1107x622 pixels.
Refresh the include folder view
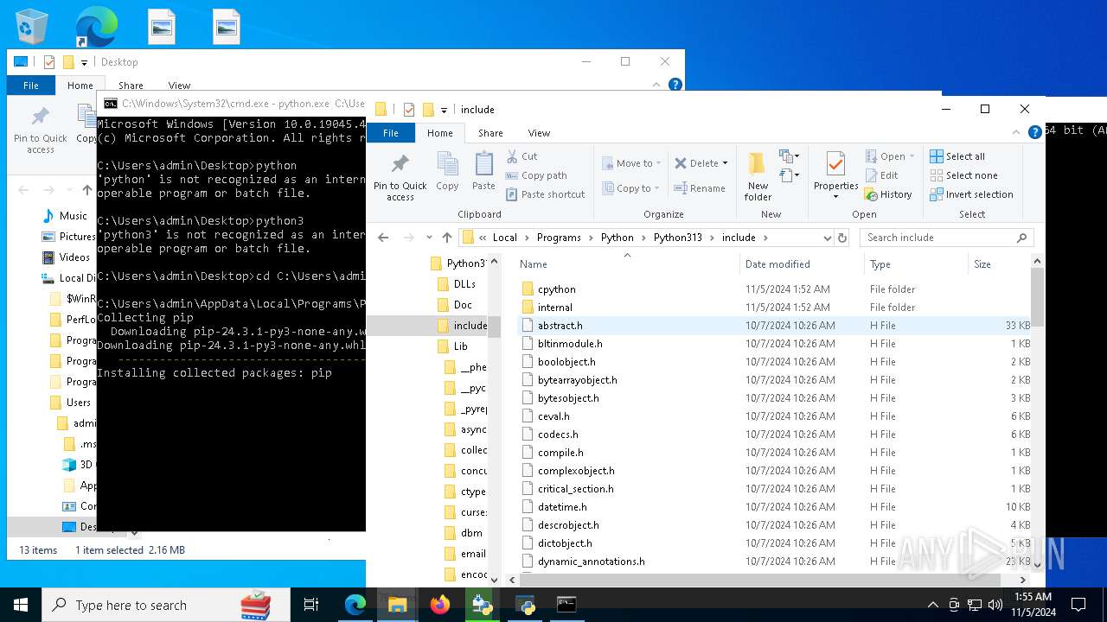click(x=843, y=238)
